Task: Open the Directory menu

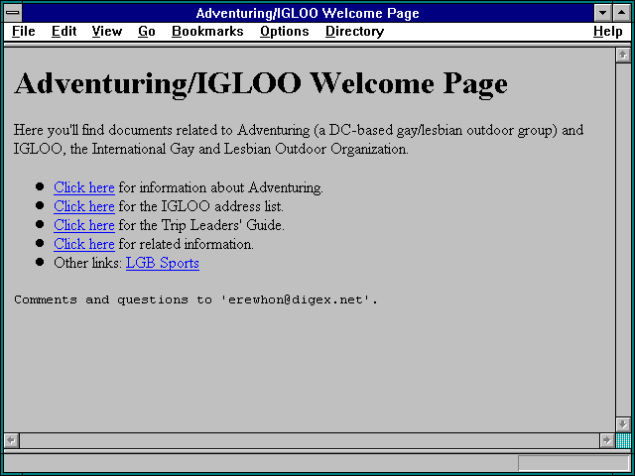Action: tap(354, 31)
